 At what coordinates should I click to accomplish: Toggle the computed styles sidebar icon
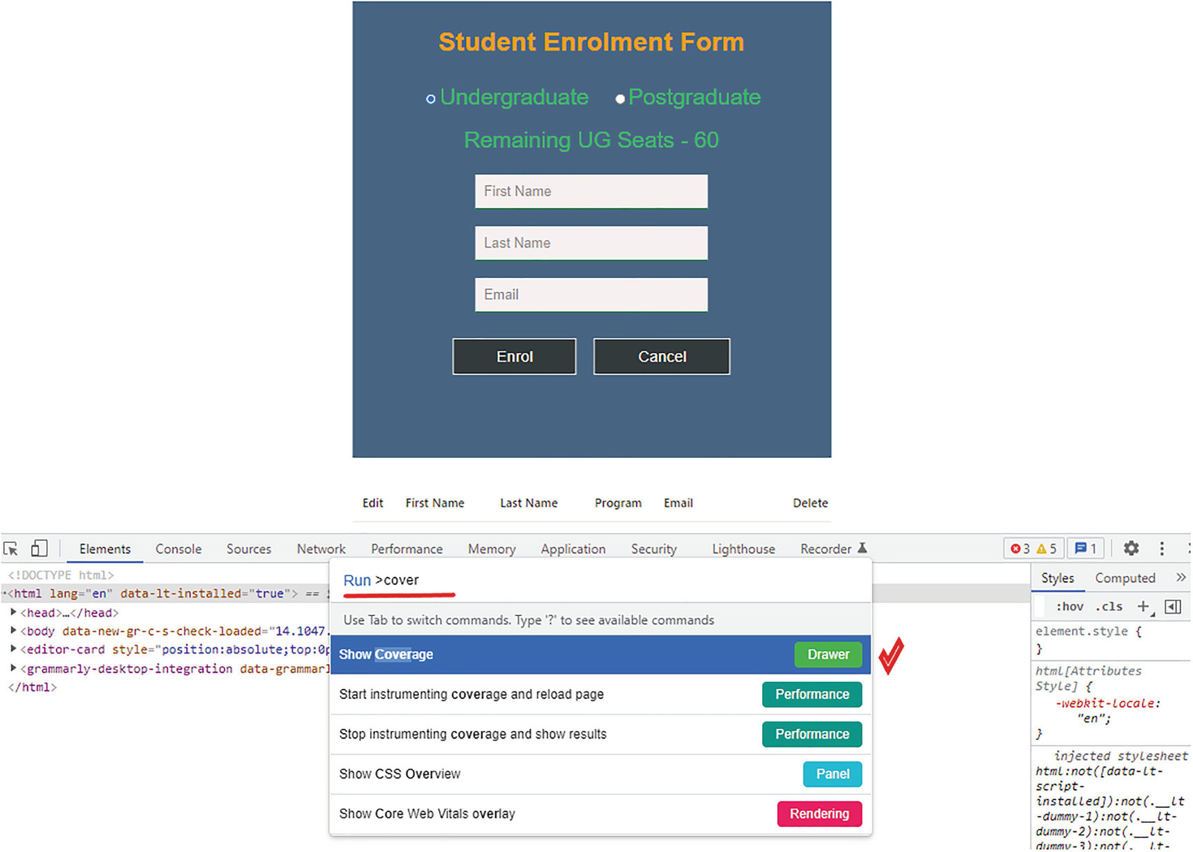coord(1173,606)
